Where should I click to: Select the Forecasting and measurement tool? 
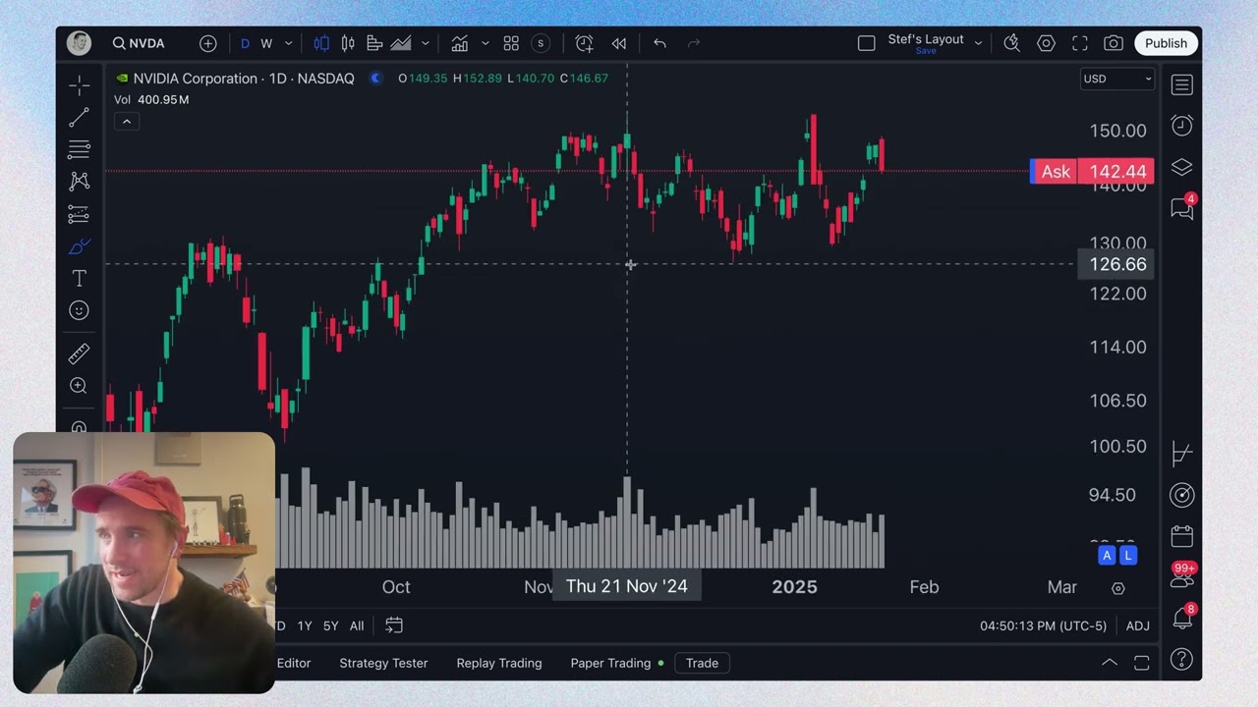pos(80,214)
